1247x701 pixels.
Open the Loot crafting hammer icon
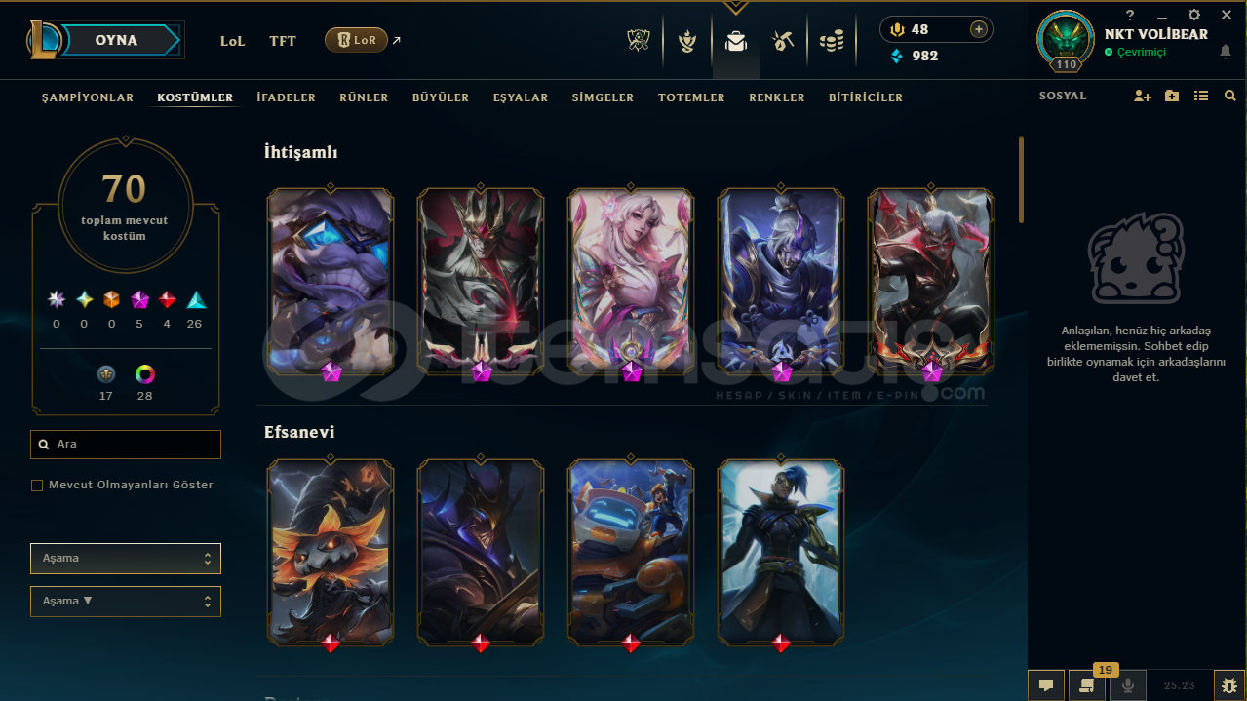(x=783, y=41)
